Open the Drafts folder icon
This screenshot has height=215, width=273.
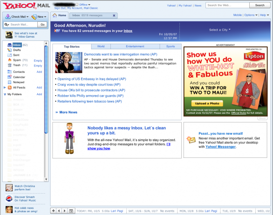click(x=10, y=50)
